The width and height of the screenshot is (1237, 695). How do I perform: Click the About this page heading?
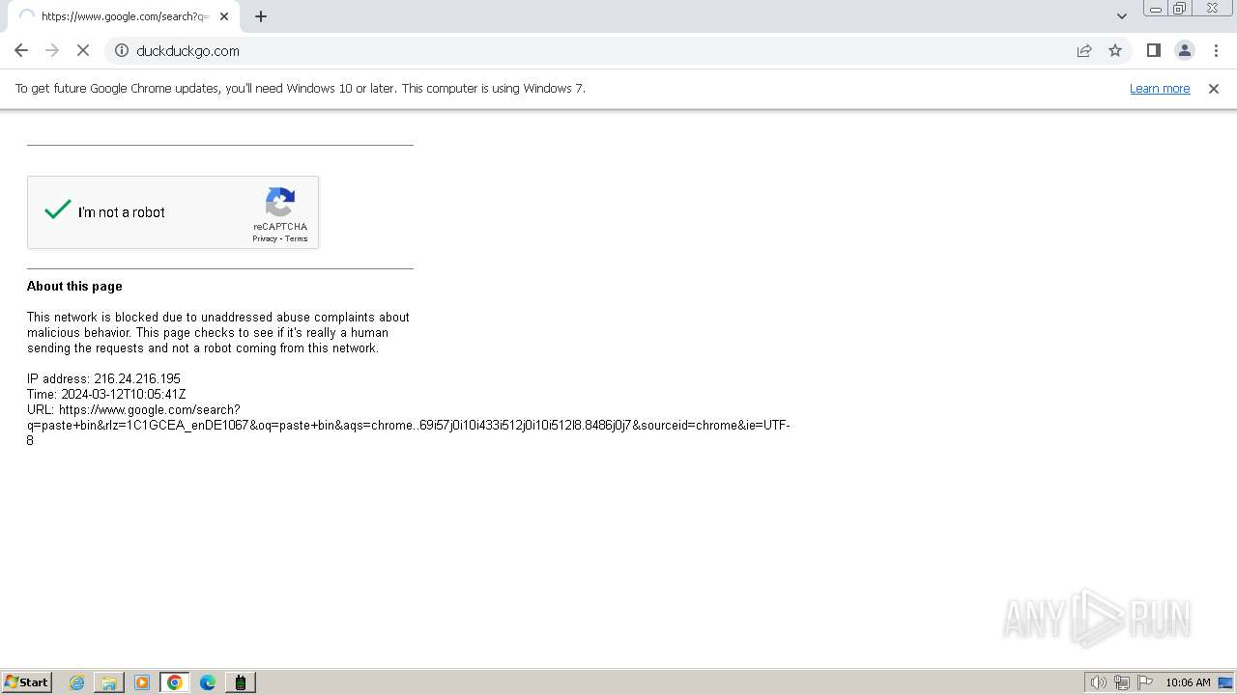tap(74, 287)
